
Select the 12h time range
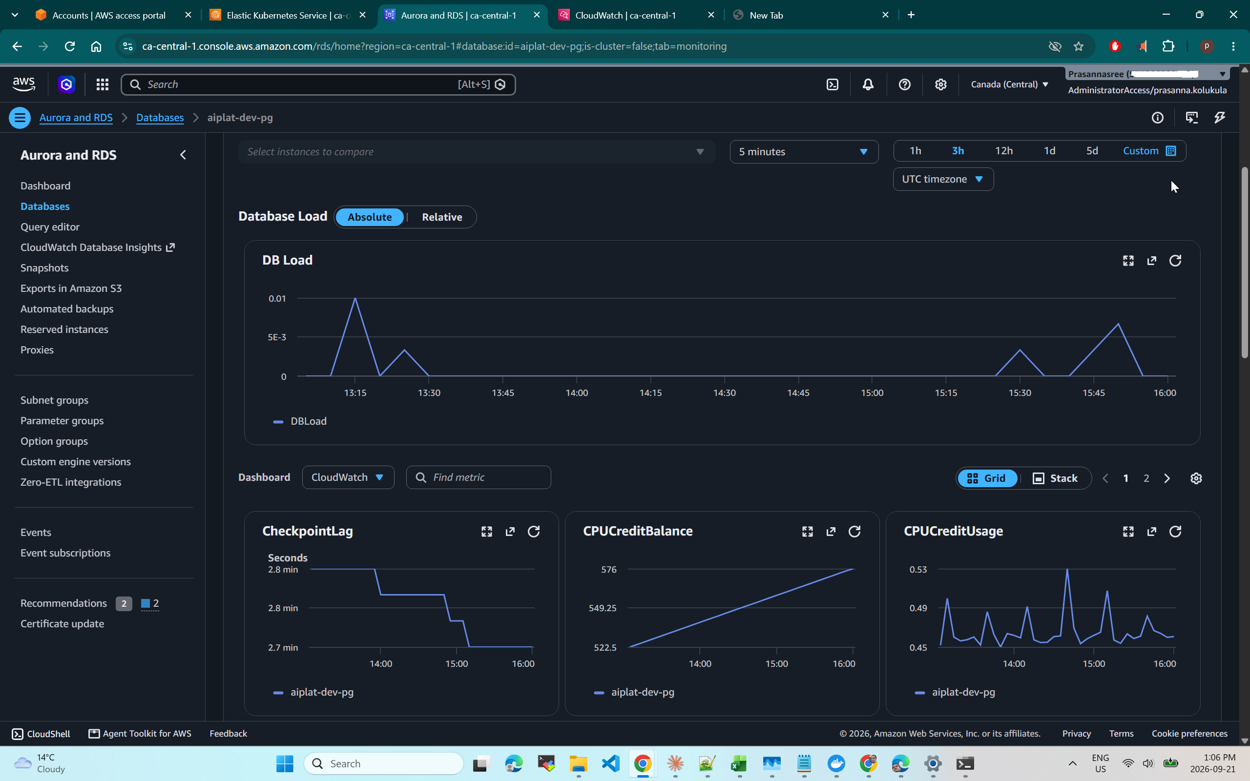(x=1003, y=151)
